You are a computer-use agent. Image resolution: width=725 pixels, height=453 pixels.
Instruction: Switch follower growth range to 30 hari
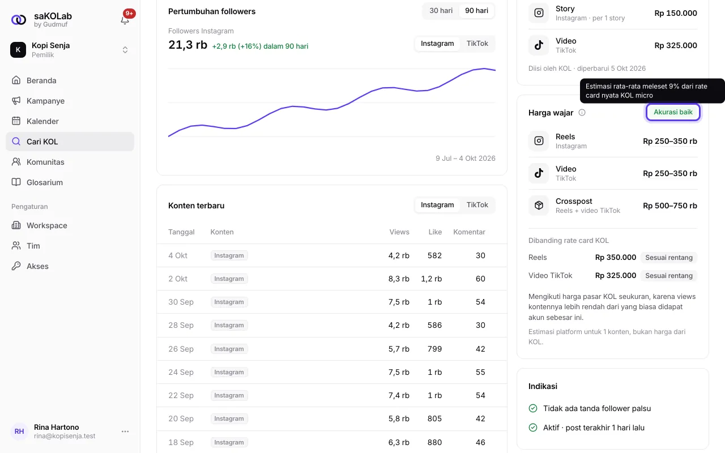441,11
